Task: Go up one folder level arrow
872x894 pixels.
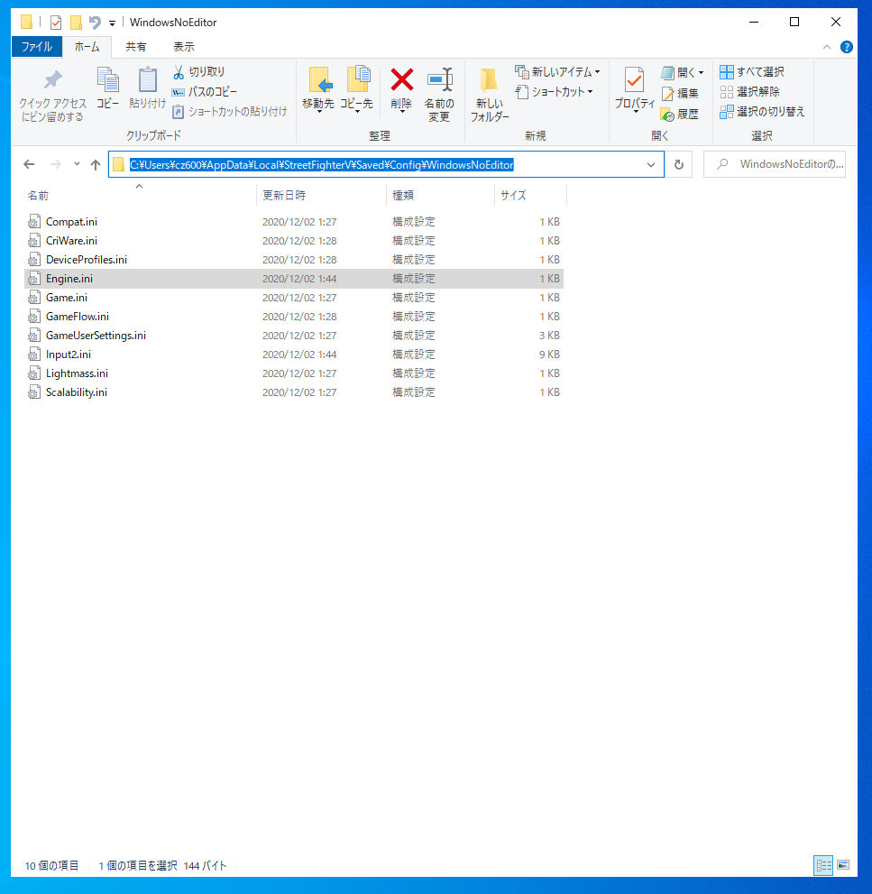Action: pos(96,165)
